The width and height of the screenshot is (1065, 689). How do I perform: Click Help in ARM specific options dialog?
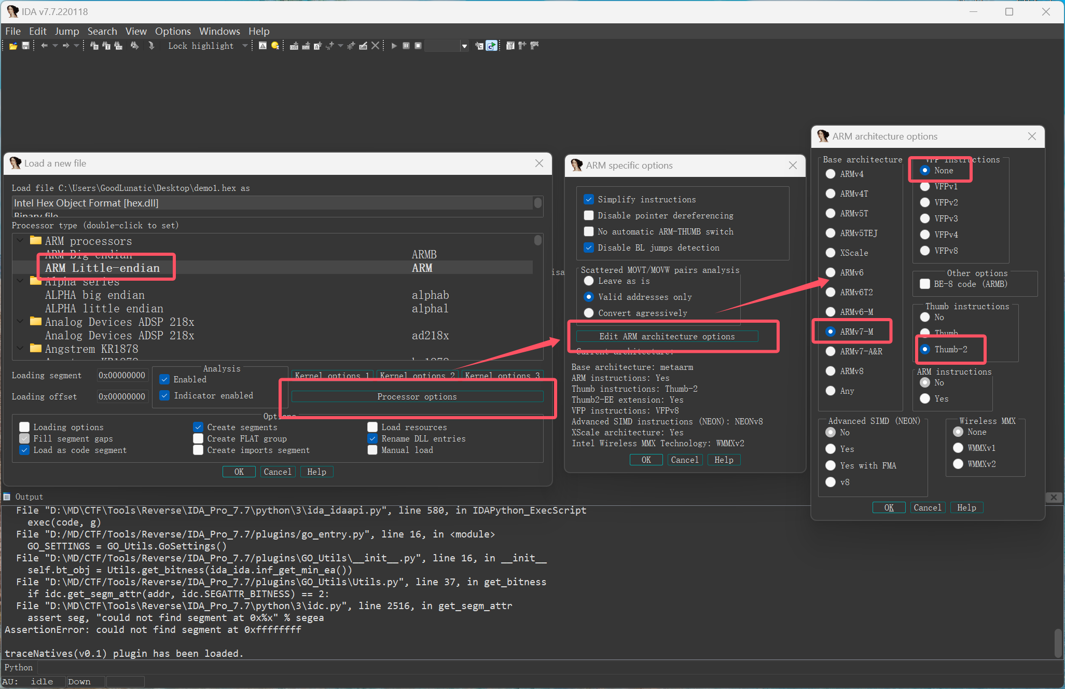tap(724, 460)
